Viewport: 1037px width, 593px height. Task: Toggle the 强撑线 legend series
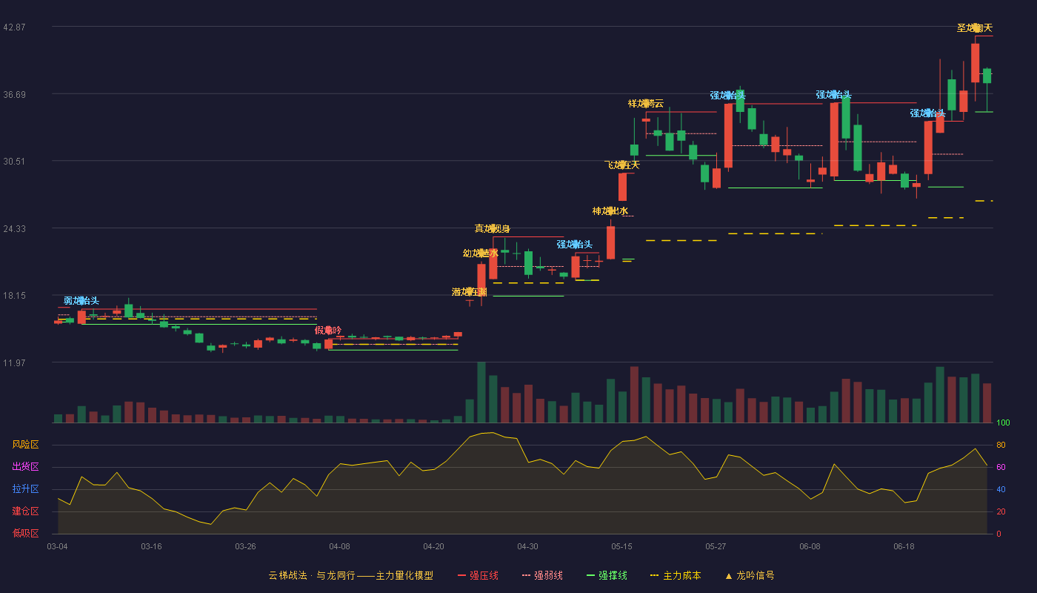click(x=607, y=575)
